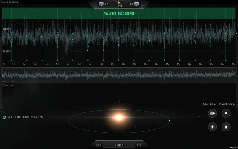The width and height of the screenshot is (238, 149).
Task: Click the yellow accuracy gauge icon
Action: click(x=120, y=3)
